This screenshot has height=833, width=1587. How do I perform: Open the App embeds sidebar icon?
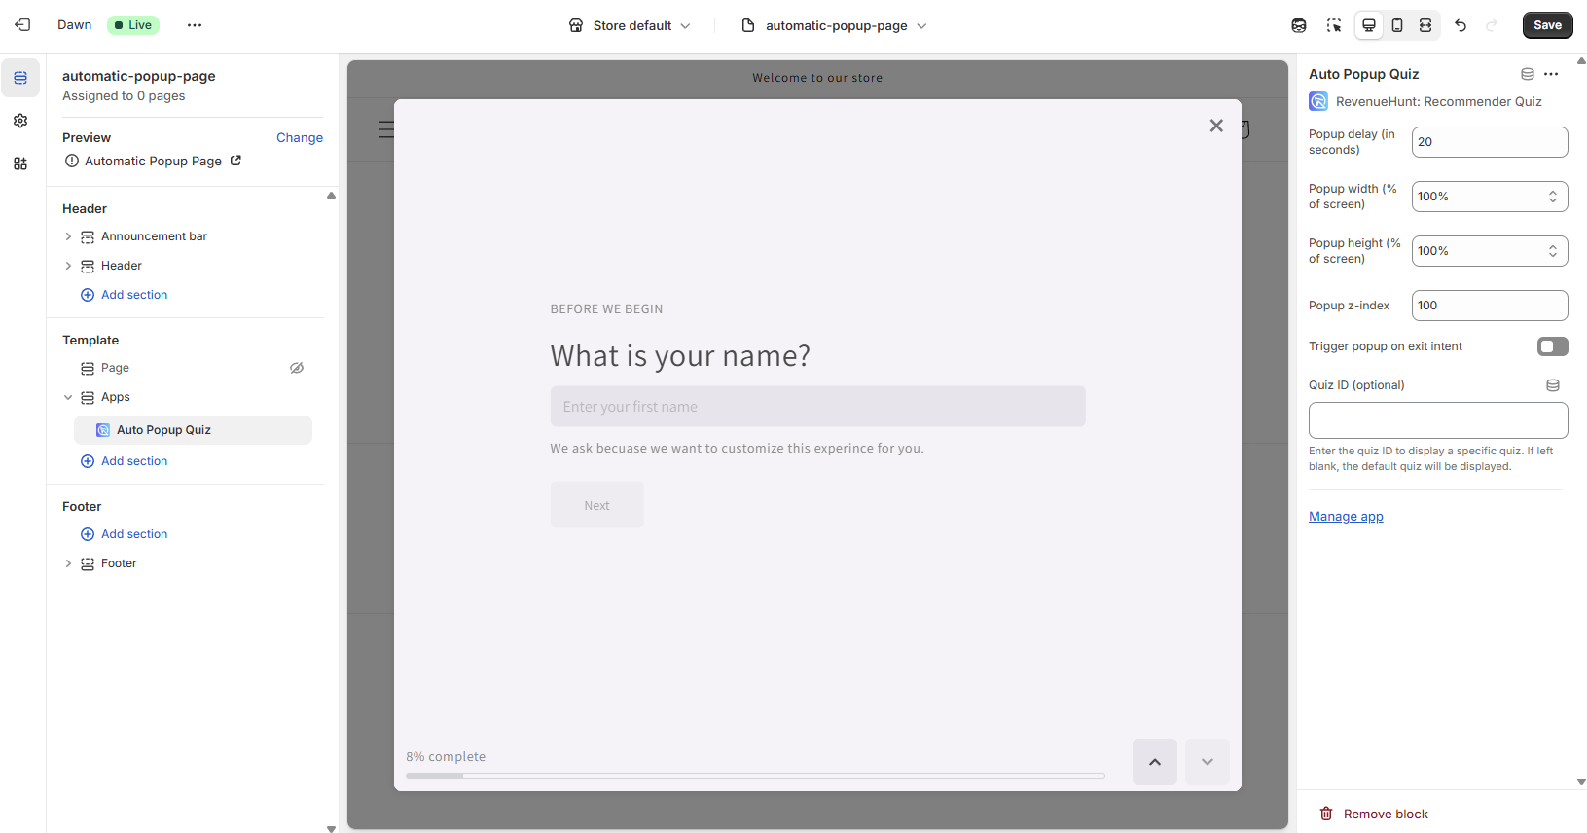pos(20,163)
